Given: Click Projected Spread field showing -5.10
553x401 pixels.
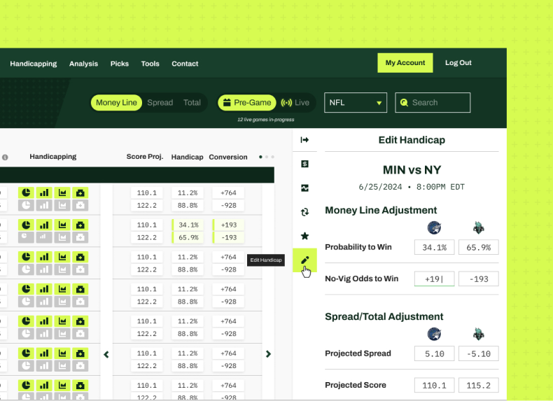Looking at the screenshot, I should tap(479, 353).
